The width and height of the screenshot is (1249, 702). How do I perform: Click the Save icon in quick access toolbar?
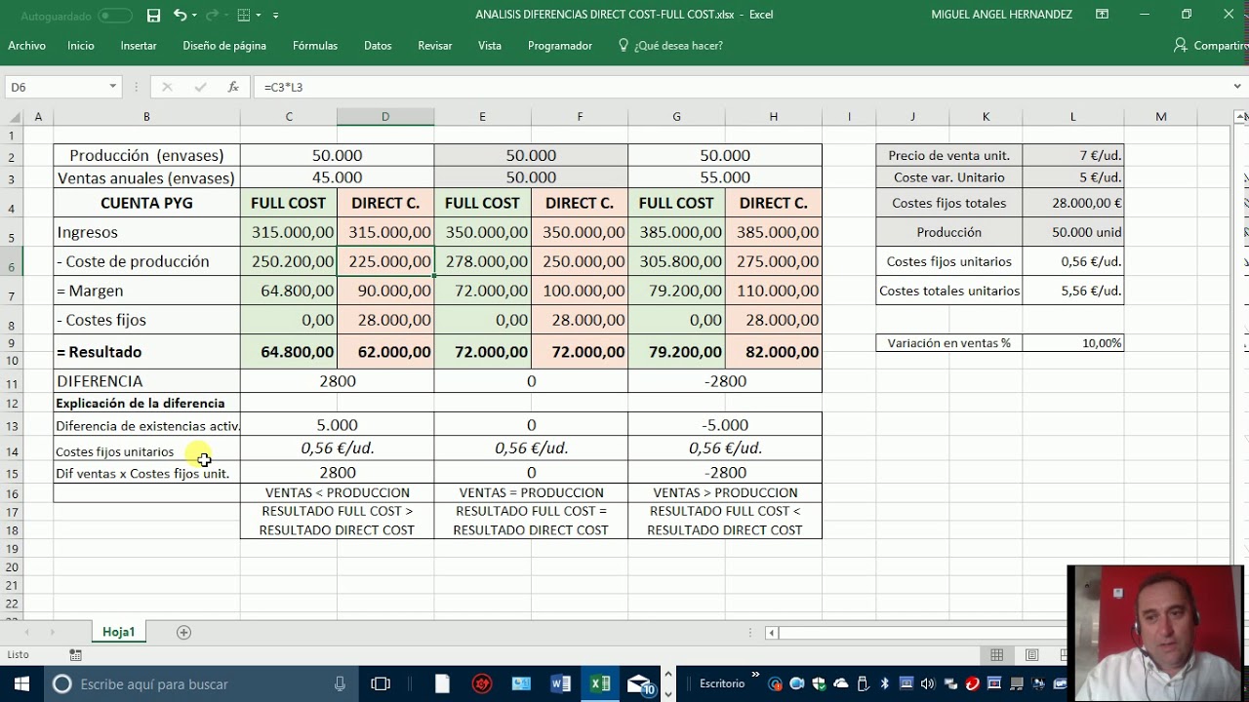(x=153, y=15)
